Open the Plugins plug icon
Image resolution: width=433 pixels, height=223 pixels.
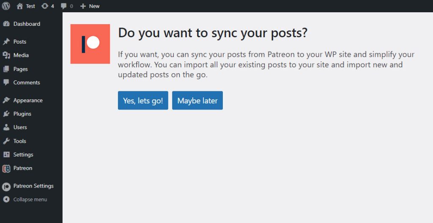pyautogui.click(x=6, y=114)
